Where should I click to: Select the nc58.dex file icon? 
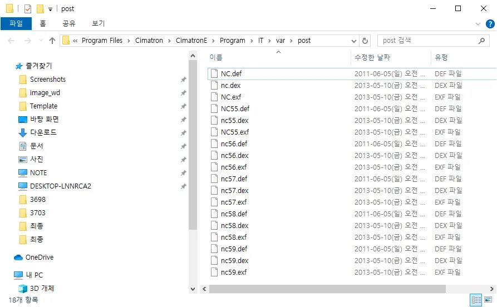214,226
